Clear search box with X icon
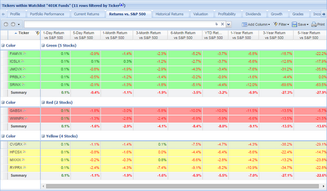The image size is (327, 191). click(223, 24)
